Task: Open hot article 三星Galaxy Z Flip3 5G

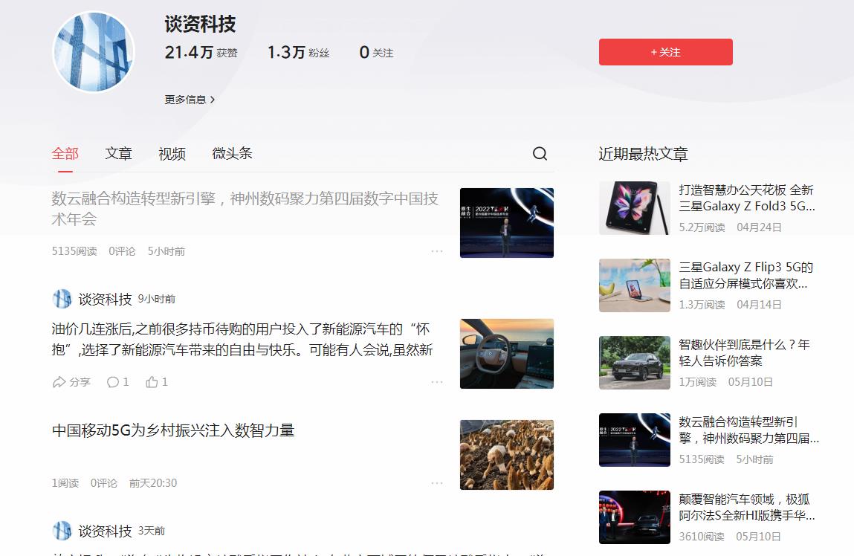Action: tap(745, 276)
